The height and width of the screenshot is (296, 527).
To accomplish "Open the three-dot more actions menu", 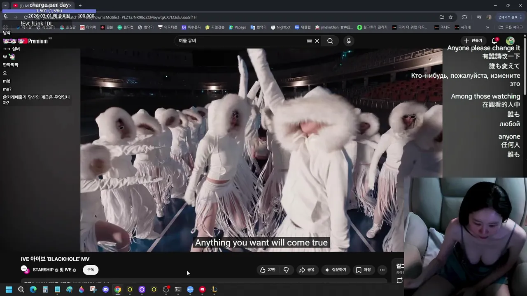I will [x=382, y=270].
